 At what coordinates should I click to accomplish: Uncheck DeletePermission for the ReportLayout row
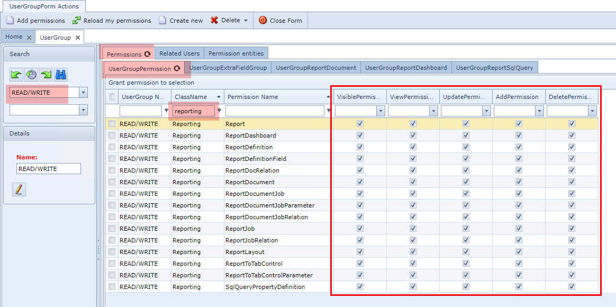click(572, 251)
